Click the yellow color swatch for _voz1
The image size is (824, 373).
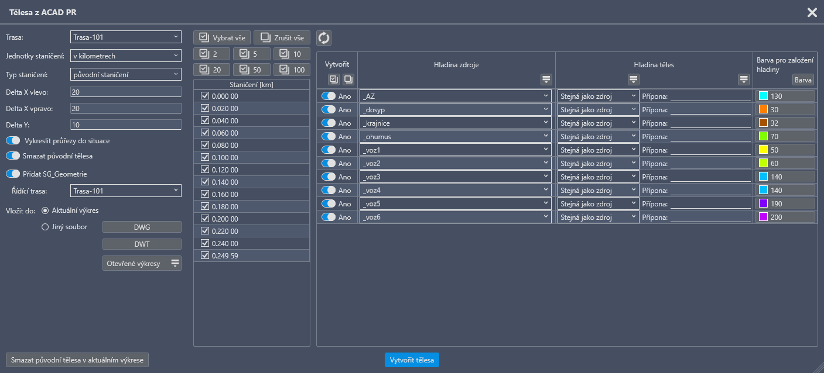[x=763, y=150]
